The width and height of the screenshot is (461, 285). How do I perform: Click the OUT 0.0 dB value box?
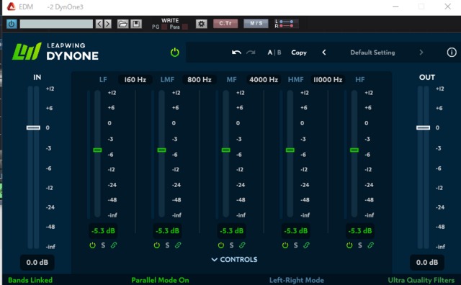(x=427, y=263)
